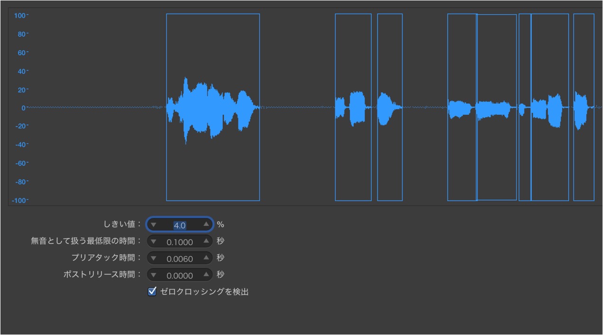Increase the しきい値 threshold with the up arrow

click(x=206, y=224)
